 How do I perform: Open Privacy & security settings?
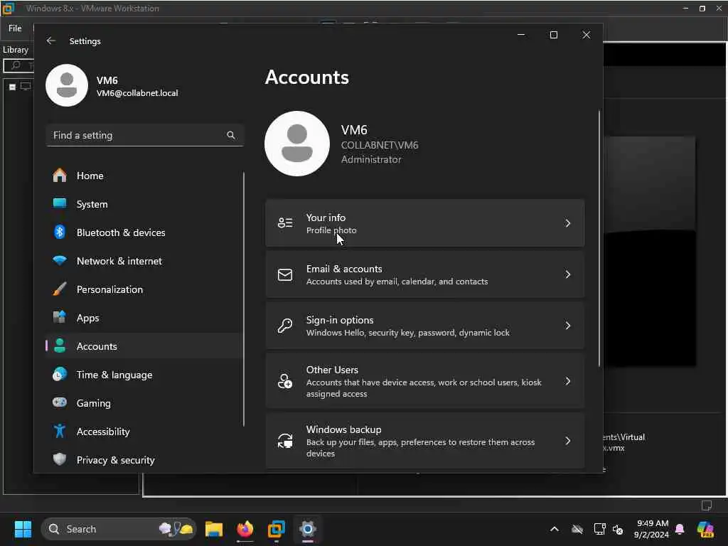click(144, 460)
